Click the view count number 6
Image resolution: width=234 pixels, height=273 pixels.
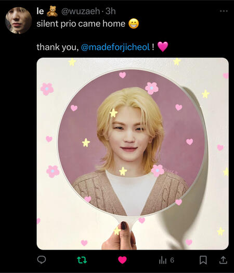pos(172,260)
